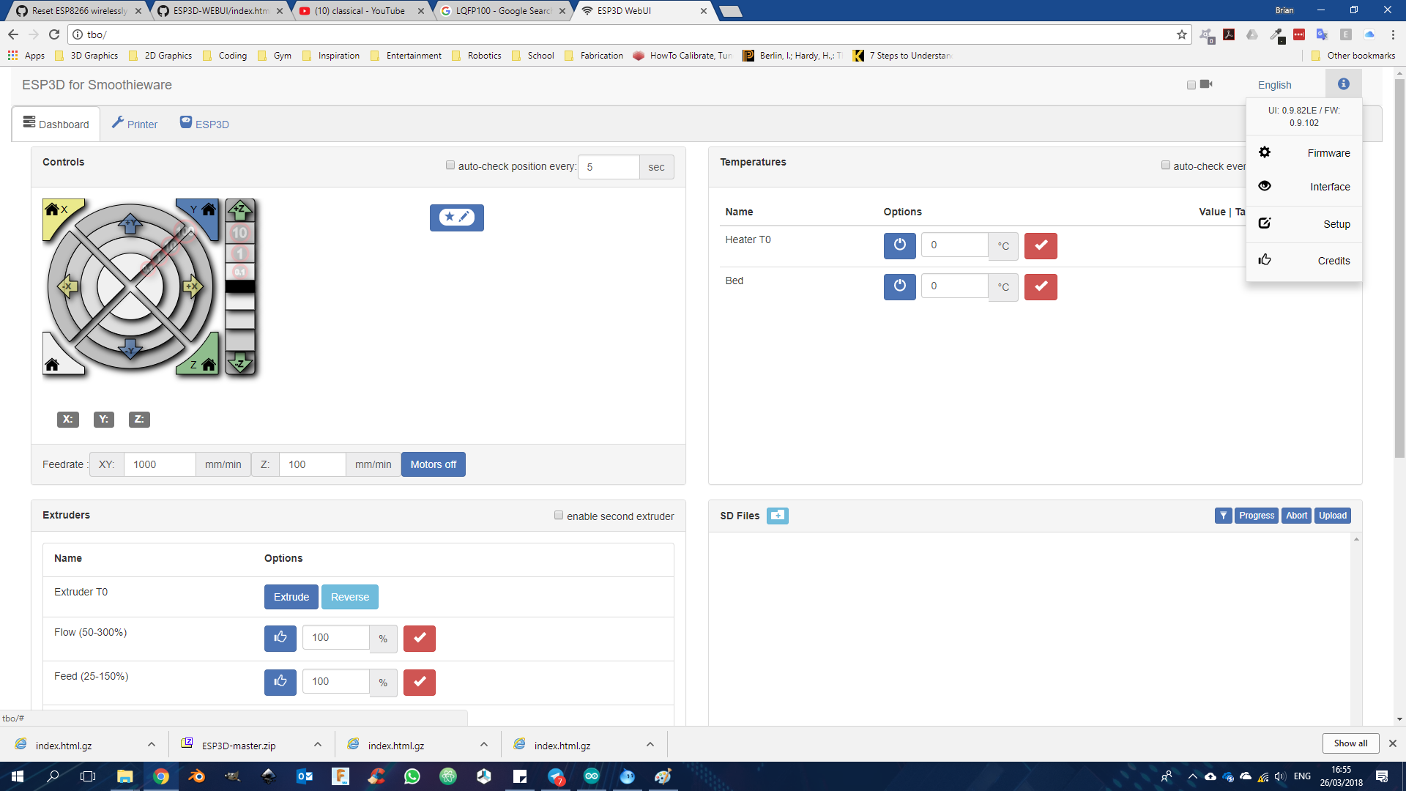Viewport: 1406px width, 791px height.
Task: Open the emergency/custom command icon beside the jog pad
Action: click(456, 218)
